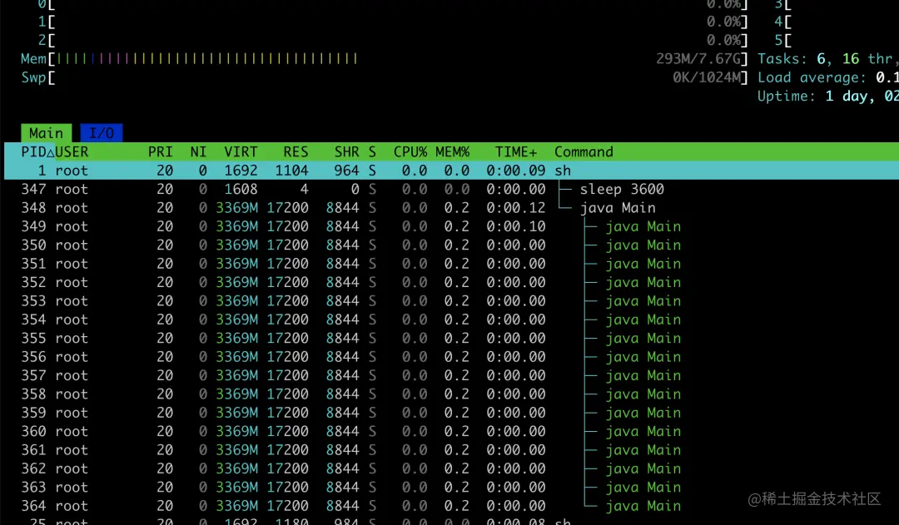Select process row with PID 361
Viewport: 899px width, 525px height.
coord(451,450)
